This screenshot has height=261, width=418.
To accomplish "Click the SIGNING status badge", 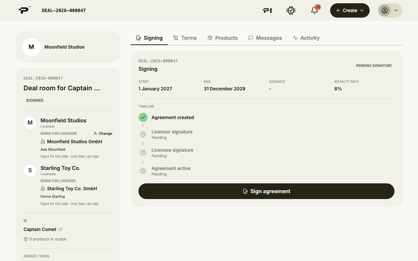I will (35, 100).
